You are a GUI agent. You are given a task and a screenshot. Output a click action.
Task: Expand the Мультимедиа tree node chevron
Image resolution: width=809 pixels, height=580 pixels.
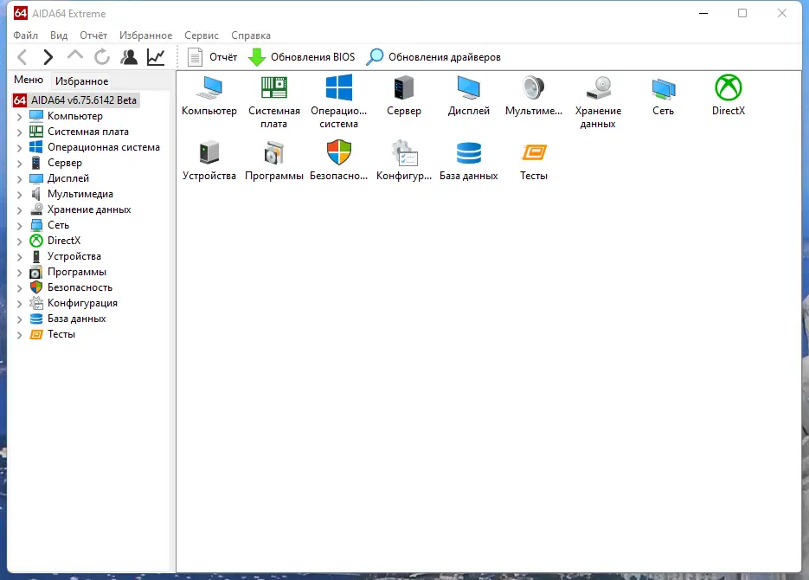(x=20, y=195)
